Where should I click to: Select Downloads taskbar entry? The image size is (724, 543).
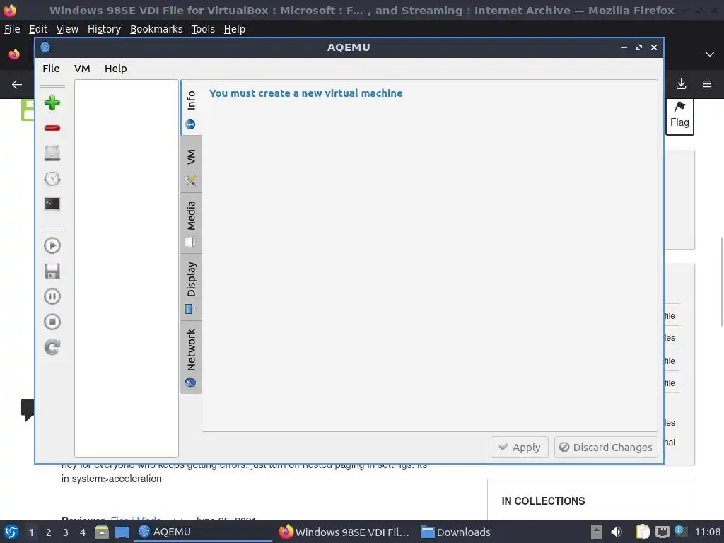456,532
